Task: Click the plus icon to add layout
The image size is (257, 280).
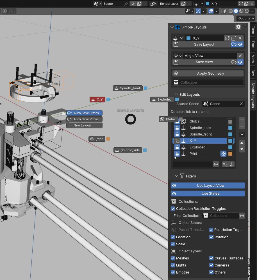Action: point(242,120)
